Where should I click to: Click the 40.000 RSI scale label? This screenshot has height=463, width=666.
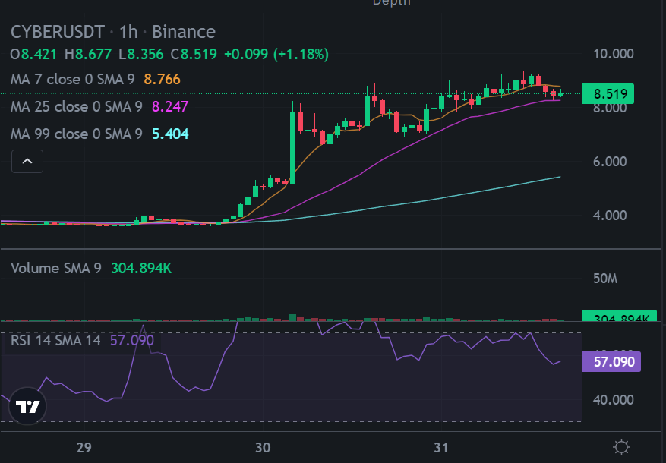[x=614, y=400]
